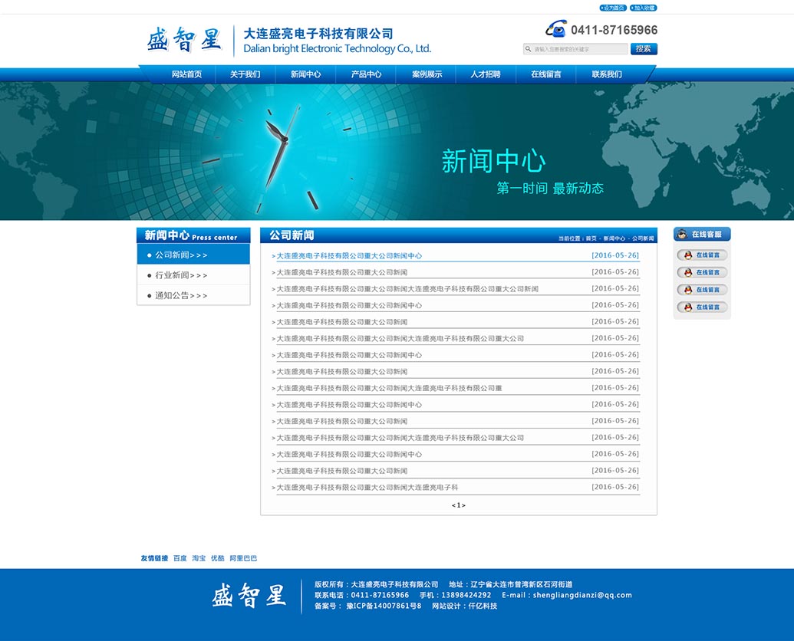Open the 淘宝 friendly link

tap(199, 558)
